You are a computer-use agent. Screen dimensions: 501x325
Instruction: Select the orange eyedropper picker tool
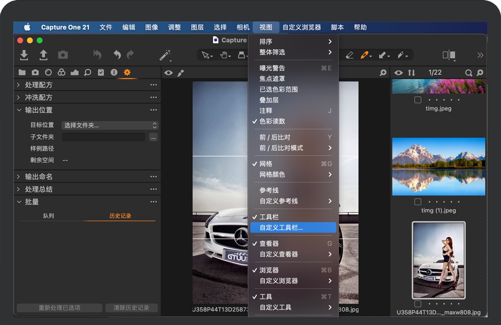365,55
